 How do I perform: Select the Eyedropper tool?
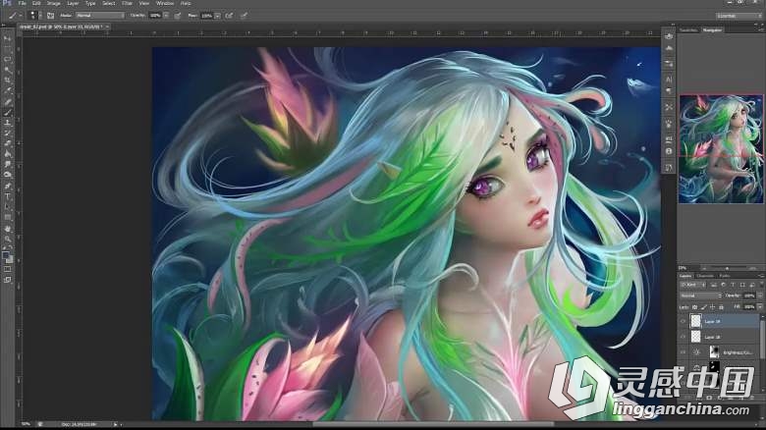coord(7,91)
